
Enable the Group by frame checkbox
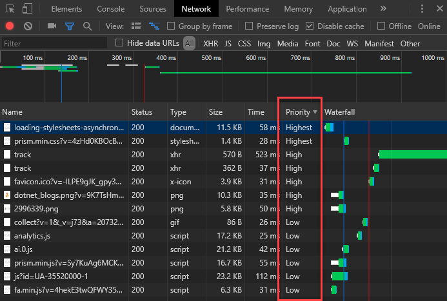[172, 26]
